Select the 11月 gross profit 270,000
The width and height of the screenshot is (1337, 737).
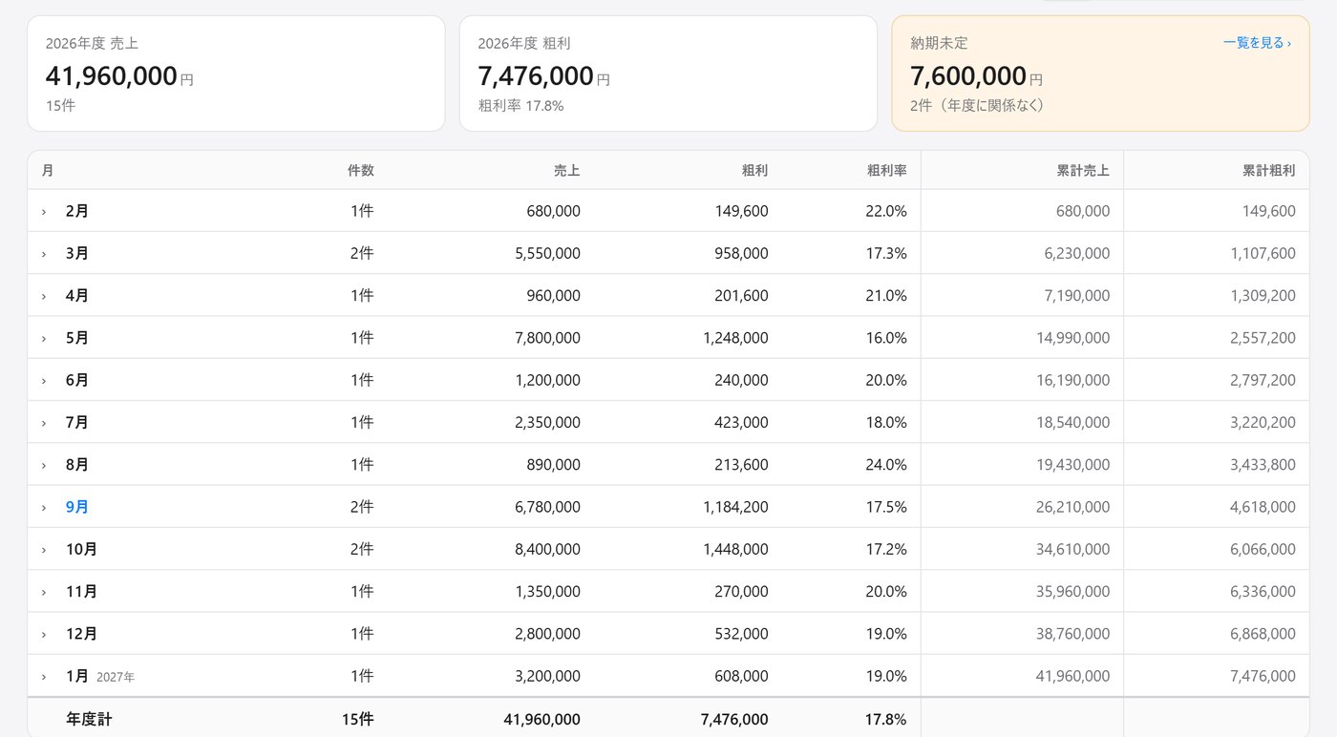(741, 592)
